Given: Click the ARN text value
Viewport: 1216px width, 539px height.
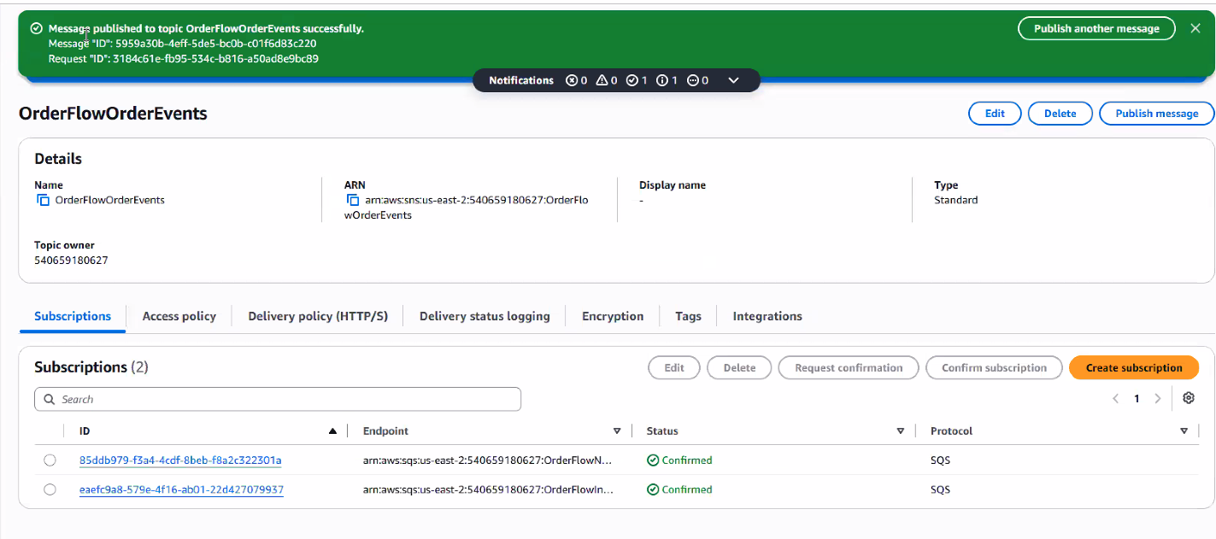Looking at the screenshot, I should tap(467, 208).
